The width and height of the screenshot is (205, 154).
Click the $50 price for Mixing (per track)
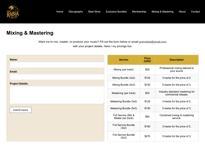pyautogui.click(x=147, y=70)
